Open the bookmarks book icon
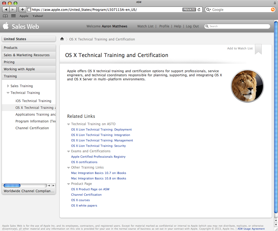This screenshot has width=278, height=231. (x=5, y=16)
